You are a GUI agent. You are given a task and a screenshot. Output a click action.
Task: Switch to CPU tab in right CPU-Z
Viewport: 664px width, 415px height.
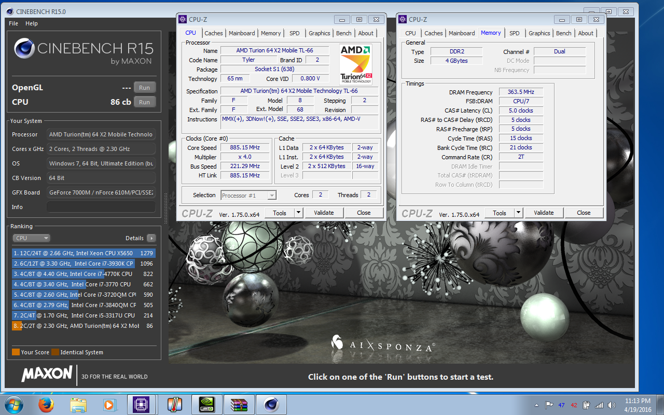[411, 33]
